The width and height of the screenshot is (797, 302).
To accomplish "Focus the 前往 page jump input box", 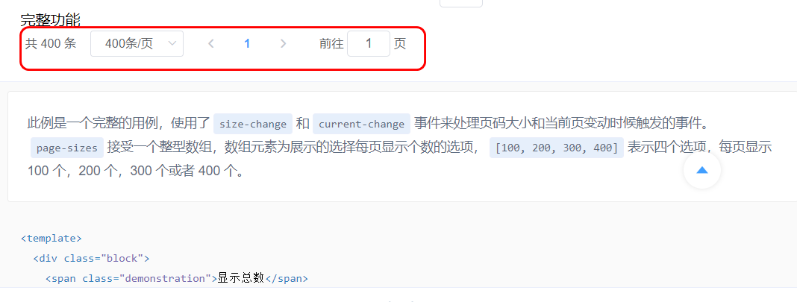I will [369, 44].
